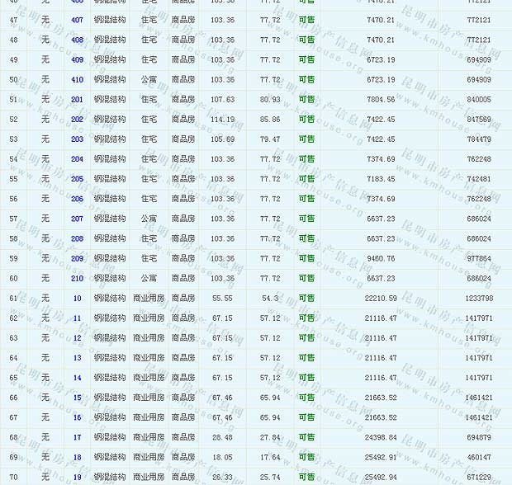Select 可售 status for row 68
The image size is (512, 485).
(306, 437)
